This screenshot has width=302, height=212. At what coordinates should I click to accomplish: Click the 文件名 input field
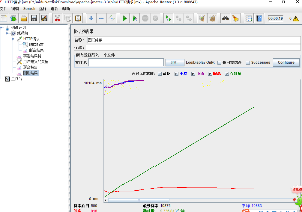tap(126, 62)
